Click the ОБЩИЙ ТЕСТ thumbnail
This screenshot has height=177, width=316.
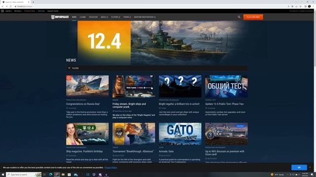227,87
